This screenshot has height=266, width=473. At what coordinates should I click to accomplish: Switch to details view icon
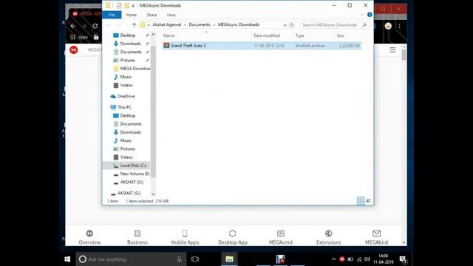[361, 201]
